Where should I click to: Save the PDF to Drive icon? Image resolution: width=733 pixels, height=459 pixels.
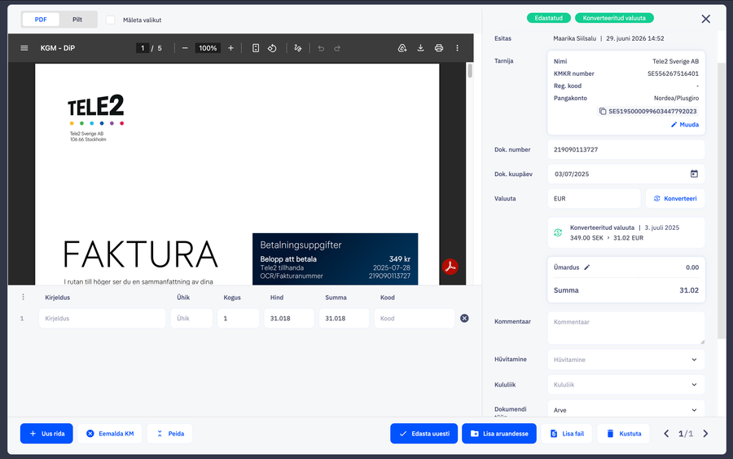(x=402, y=48)
